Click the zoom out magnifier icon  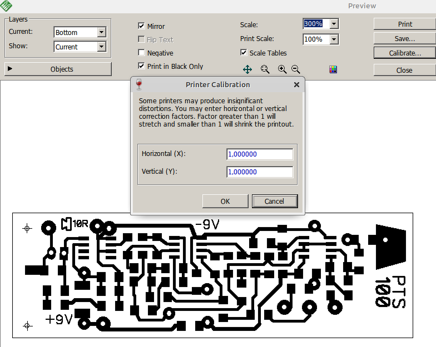pyautogui.click(x=296, y=69)
